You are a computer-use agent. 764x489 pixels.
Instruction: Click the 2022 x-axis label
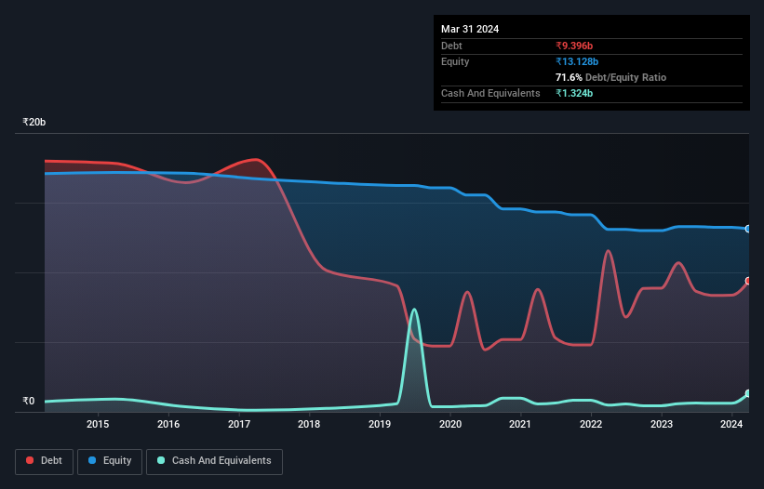tap(591, 424)
